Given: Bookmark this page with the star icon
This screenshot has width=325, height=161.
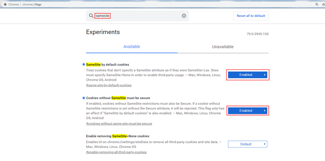Looking at the screenshot, I should coord(323,4).
